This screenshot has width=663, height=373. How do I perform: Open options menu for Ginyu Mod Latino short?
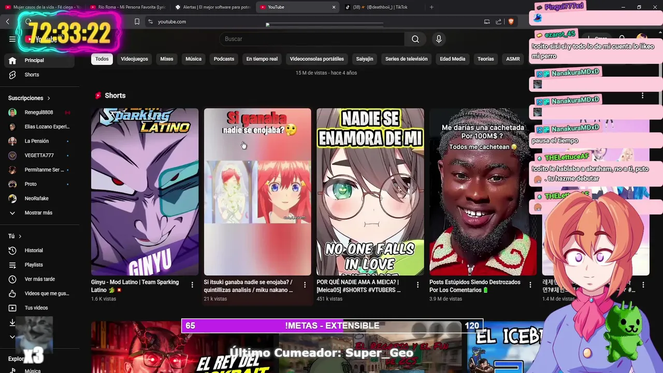tap(192, 285)
